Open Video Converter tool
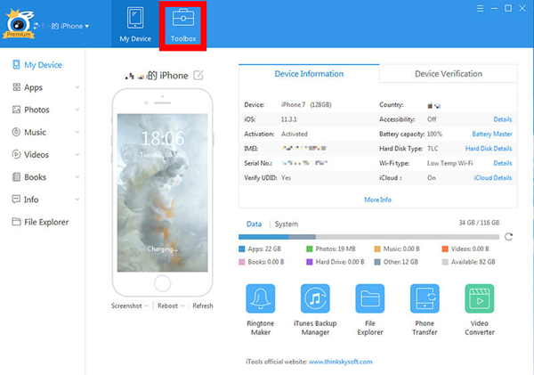 480,310
